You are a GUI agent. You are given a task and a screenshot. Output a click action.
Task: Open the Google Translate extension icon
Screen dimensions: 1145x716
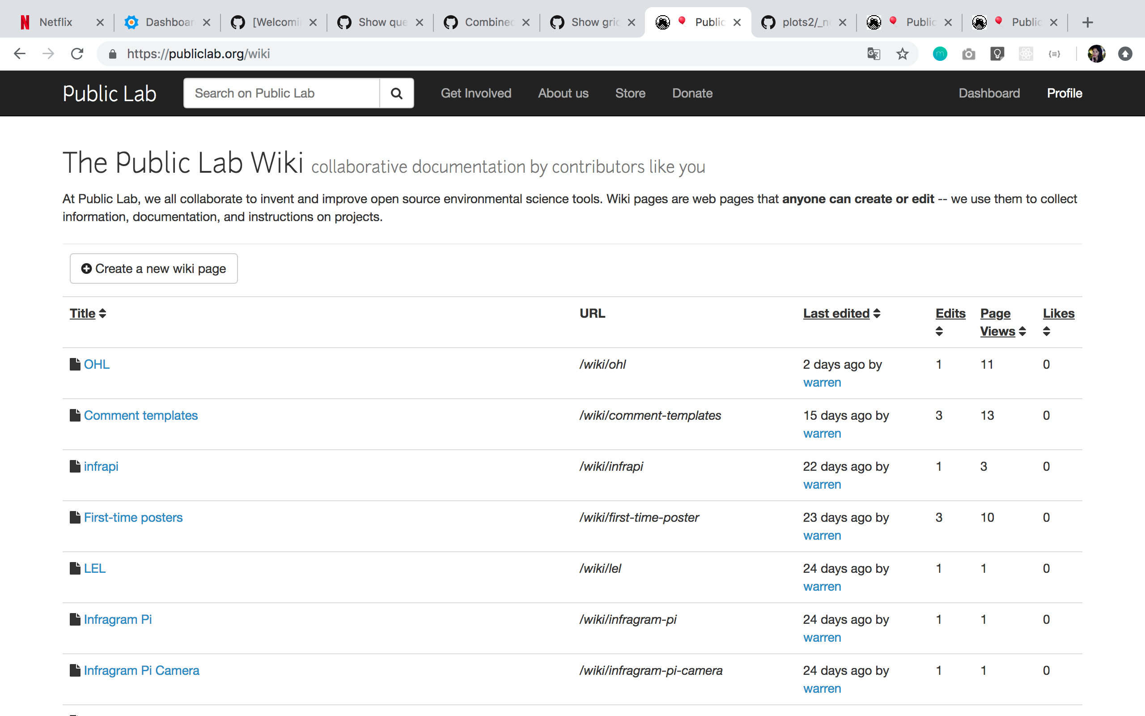tap(873, 54)
